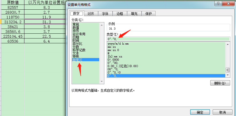The height and width of the screenshot is (116, 236).
Task: Select the 以万元为单位设置后 header cell
Action: 45,3
